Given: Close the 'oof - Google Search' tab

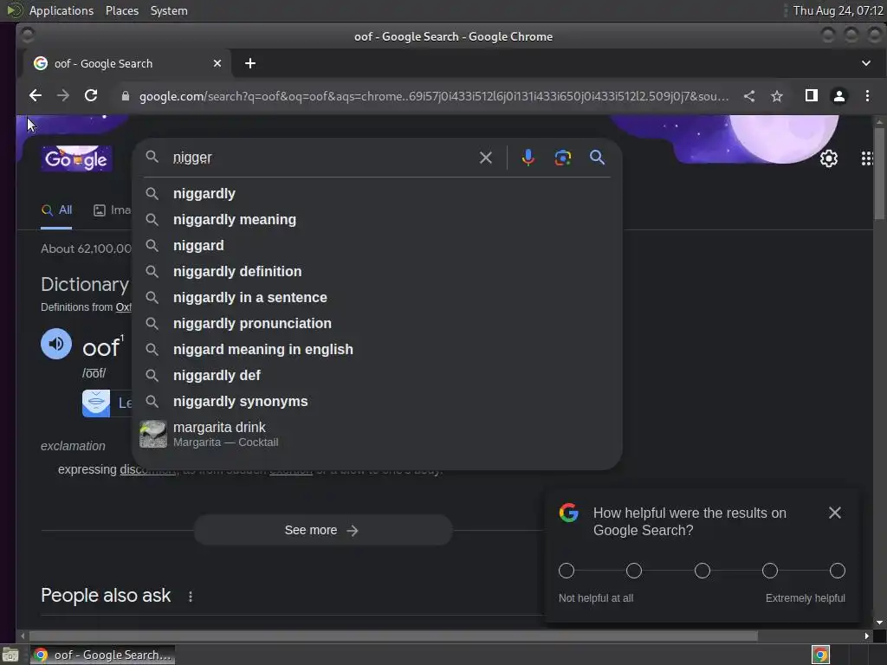Looking at the screenshot, I should tap(217, 63).
